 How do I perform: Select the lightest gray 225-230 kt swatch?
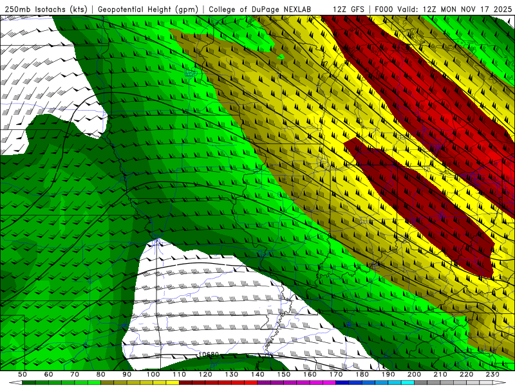point(486,382)
